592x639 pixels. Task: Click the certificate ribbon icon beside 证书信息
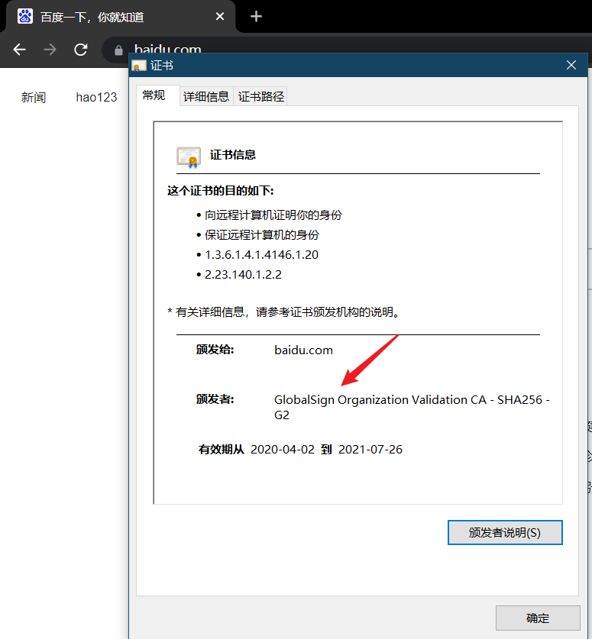coord(189,157)
